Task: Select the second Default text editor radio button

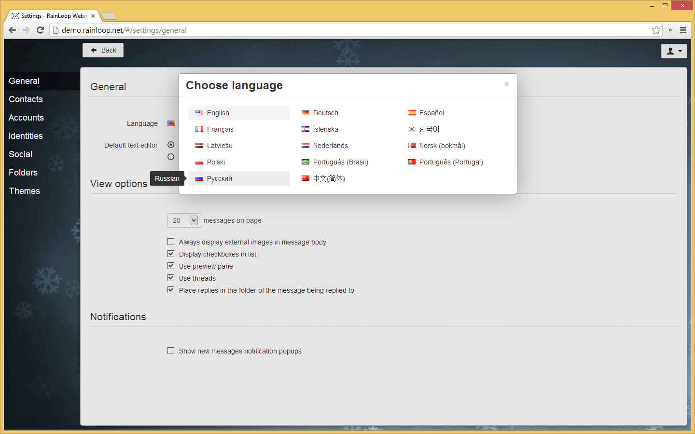Action: (171, 156)
